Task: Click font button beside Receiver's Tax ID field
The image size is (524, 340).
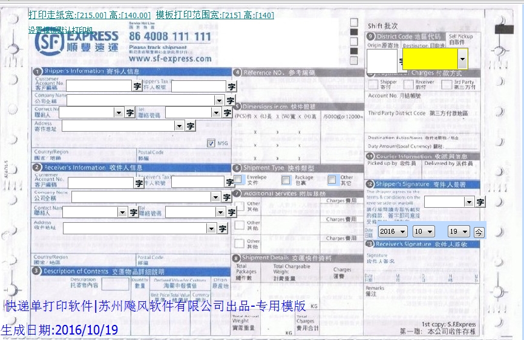Action: pyautogui.click(x=229, y=182)
